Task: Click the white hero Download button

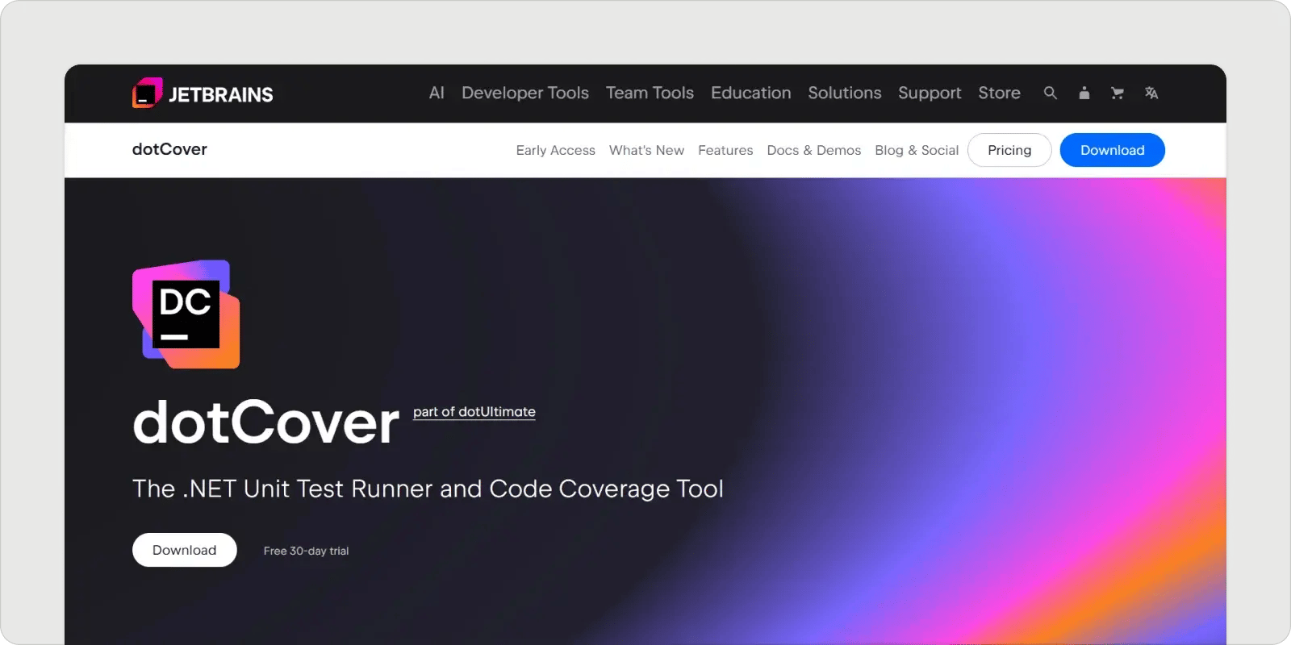Action: 184,550
